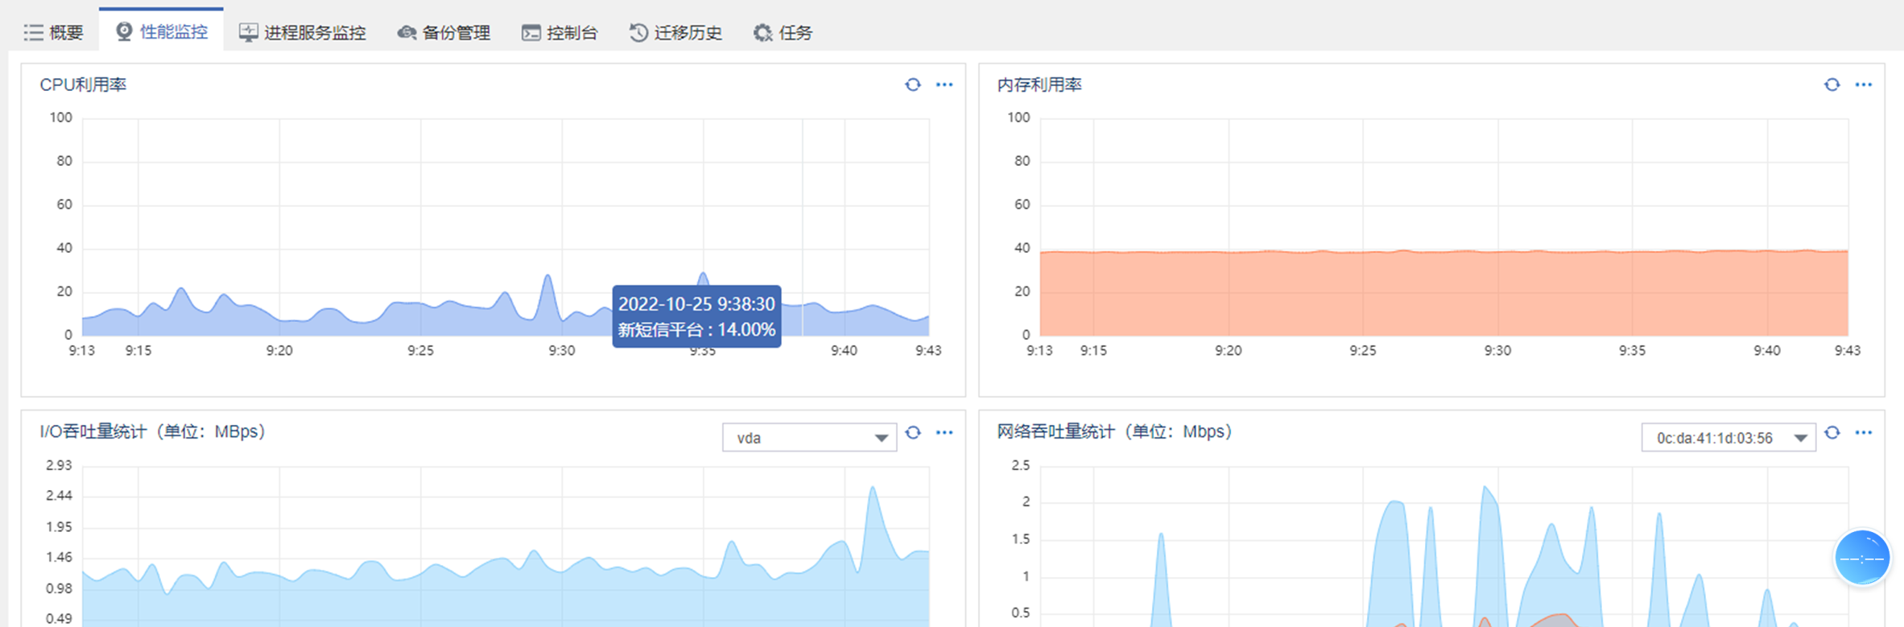Click the 网络吞吐量统计 panel title
The image size is (1904, 627).
(1114, 431)
